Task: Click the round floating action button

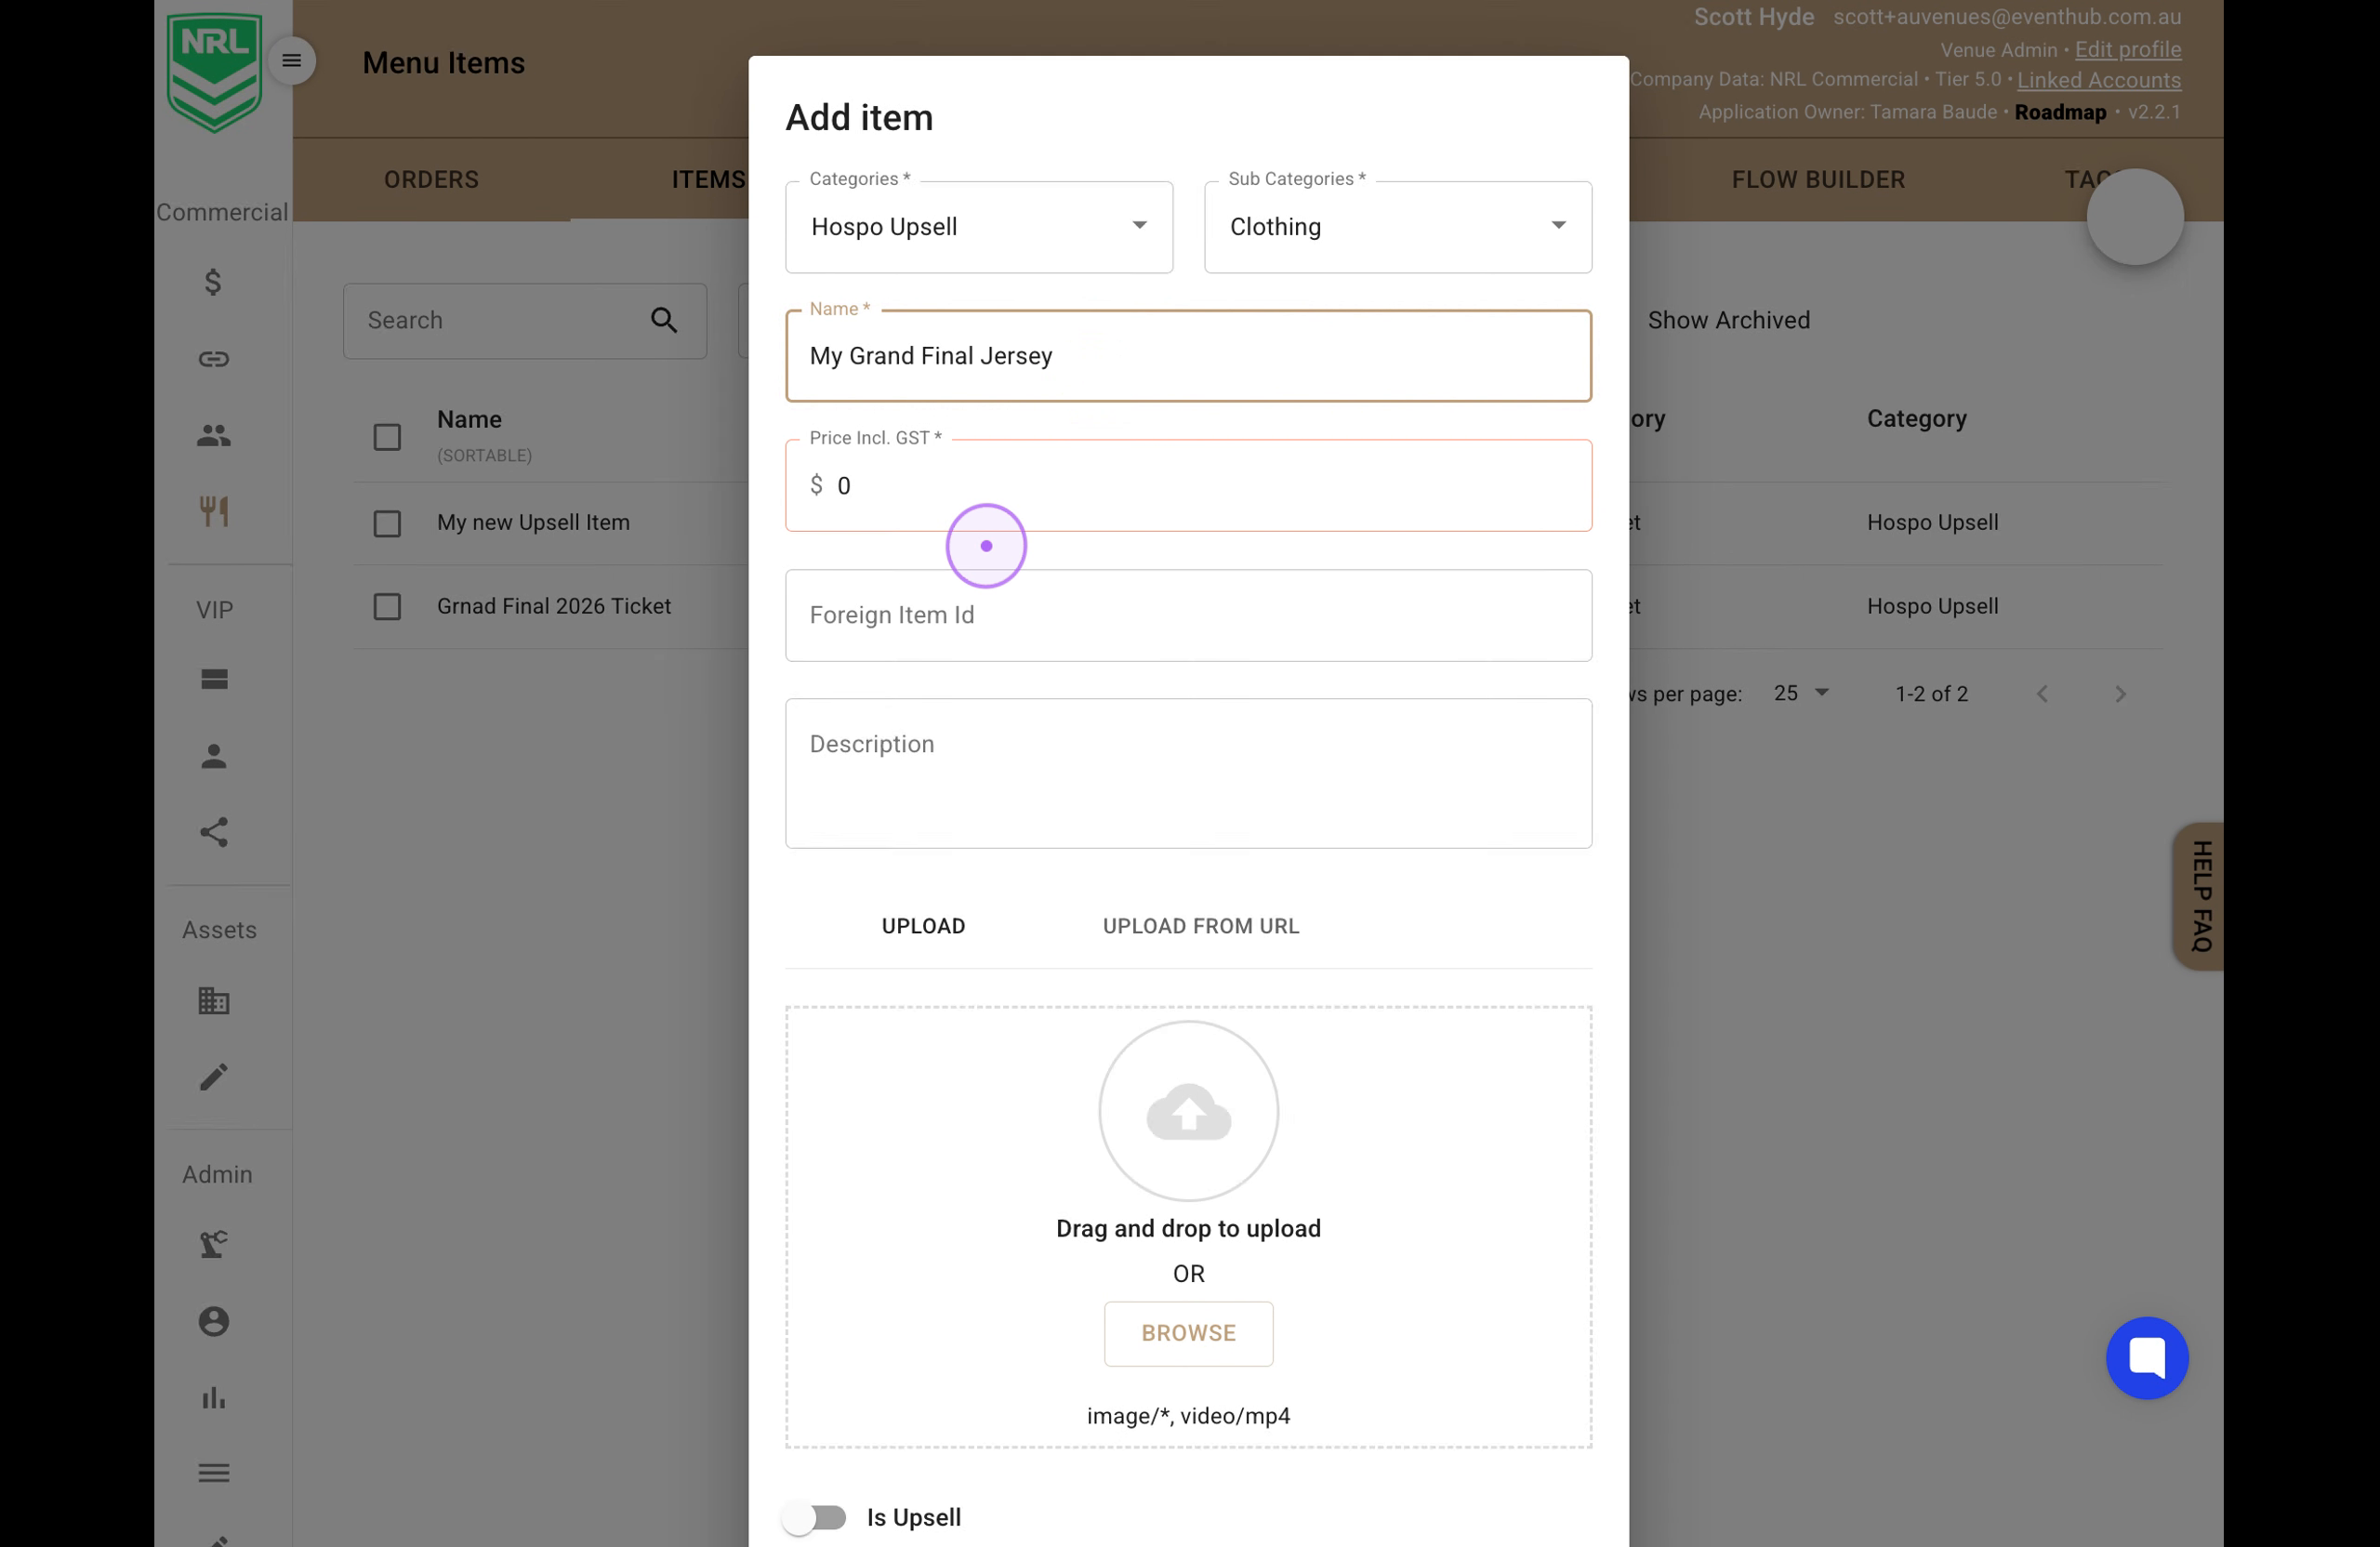Action: 2135,217
